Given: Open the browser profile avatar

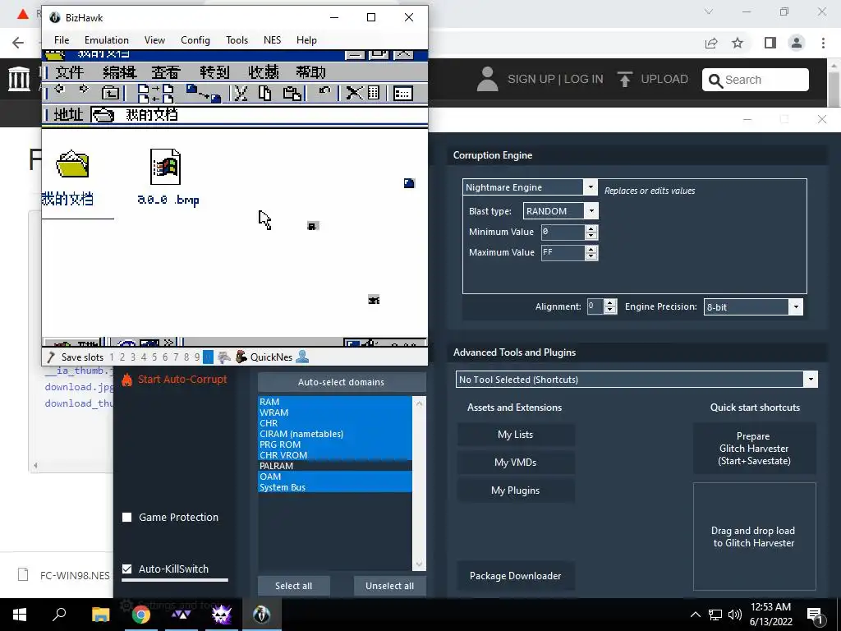Looking at the screenshot, I should [x=797, y=43].
